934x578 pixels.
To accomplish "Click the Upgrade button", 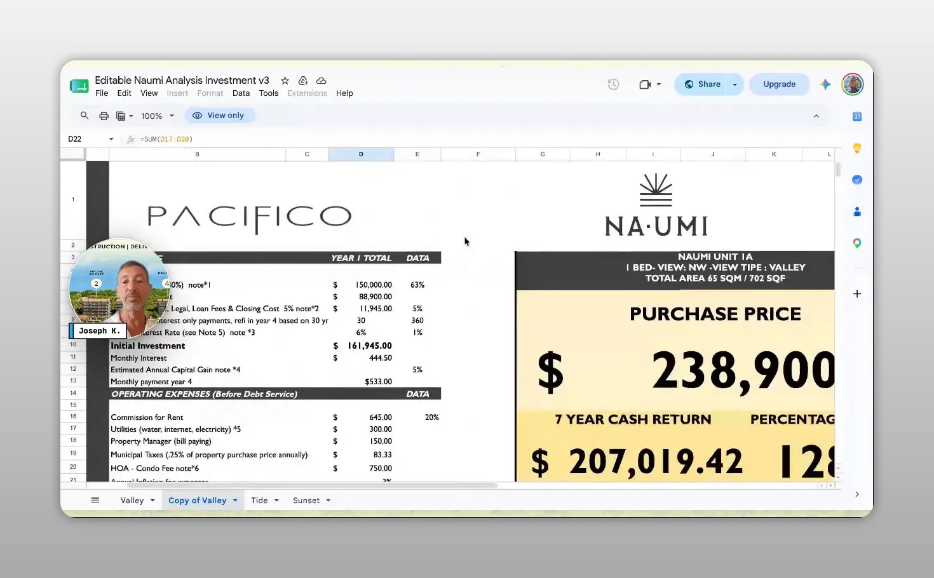I will [780, 84].
